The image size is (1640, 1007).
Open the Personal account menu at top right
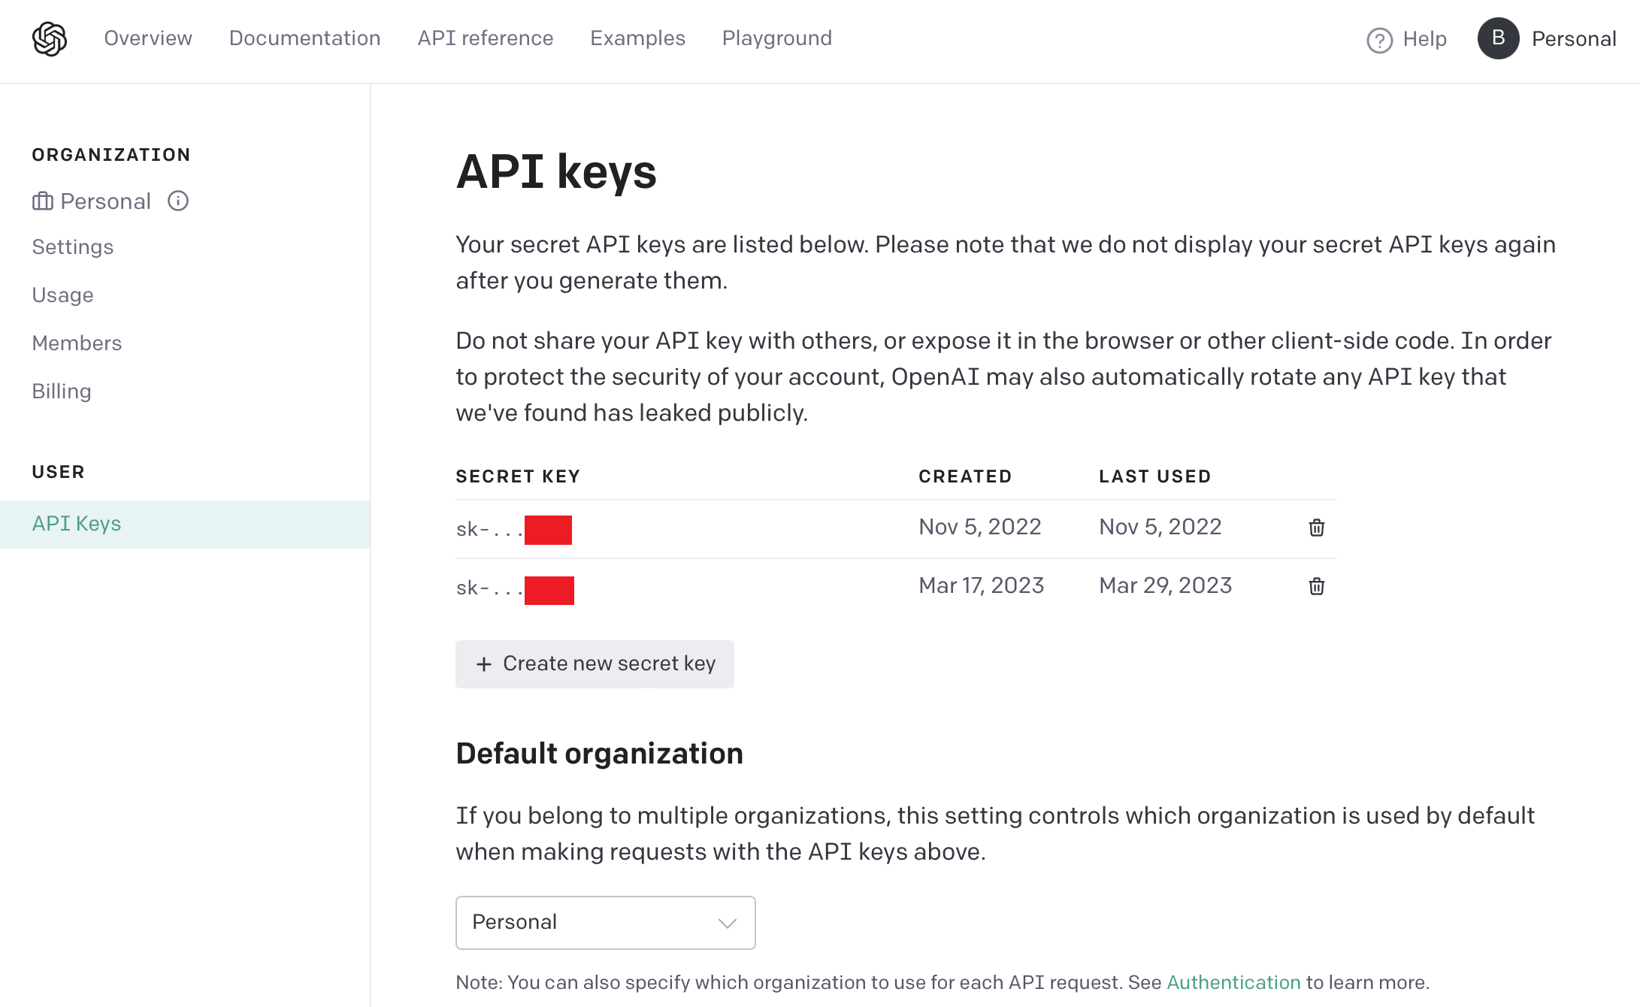click(1573, 39)
